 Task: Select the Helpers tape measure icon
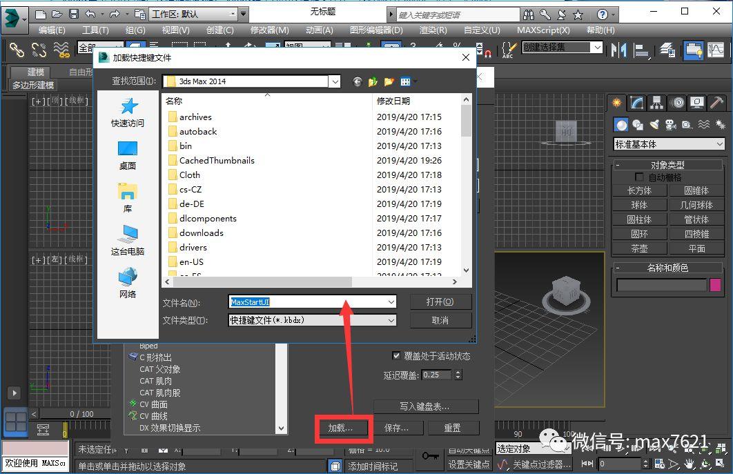pos(687,125)
